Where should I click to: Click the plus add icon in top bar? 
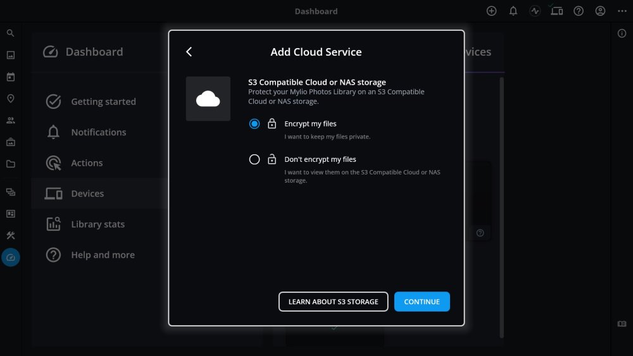tap(491, 11)
